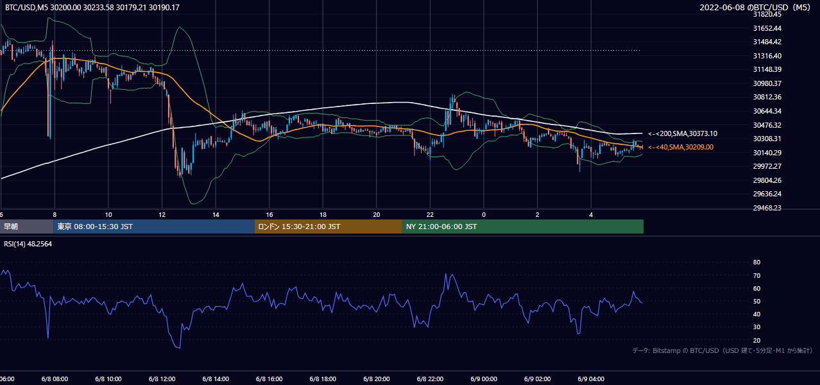This screenshot has width=820, height=385.
Task: Click date axis label 6/8 10:00
Action: (x=108, y=379)
